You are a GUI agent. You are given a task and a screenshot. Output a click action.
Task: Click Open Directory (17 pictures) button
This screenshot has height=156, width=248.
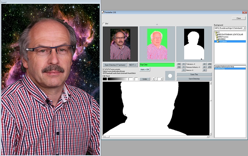115,65
